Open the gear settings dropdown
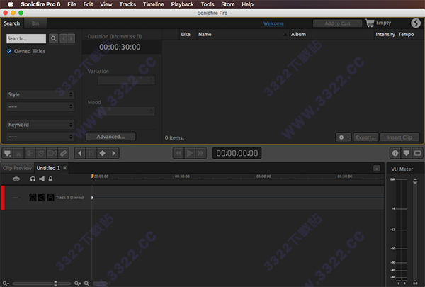This screenshot has width=425, height=287. tap(344, 137)
